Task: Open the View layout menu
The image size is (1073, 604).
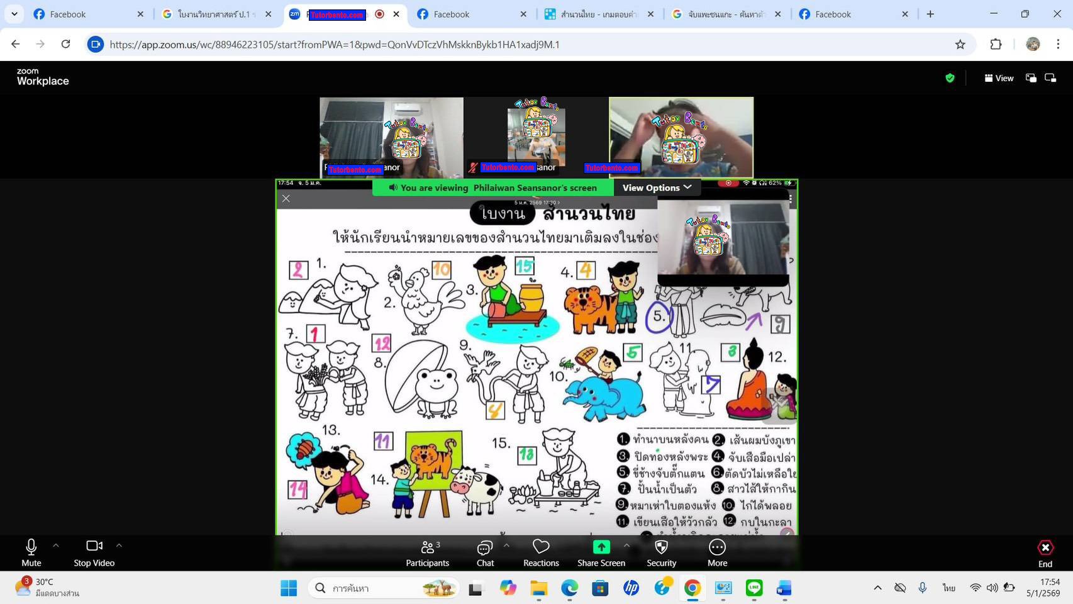Action: click(x=999, y=77)
